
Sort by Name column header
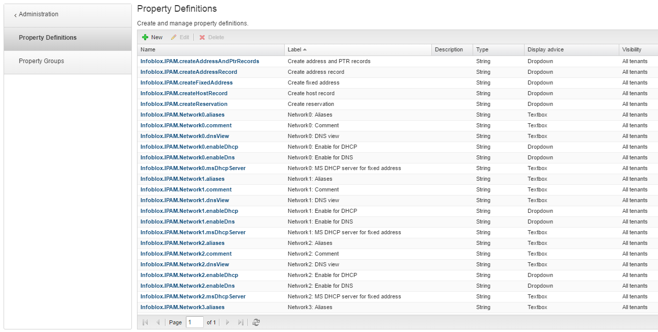coord(210,49)
